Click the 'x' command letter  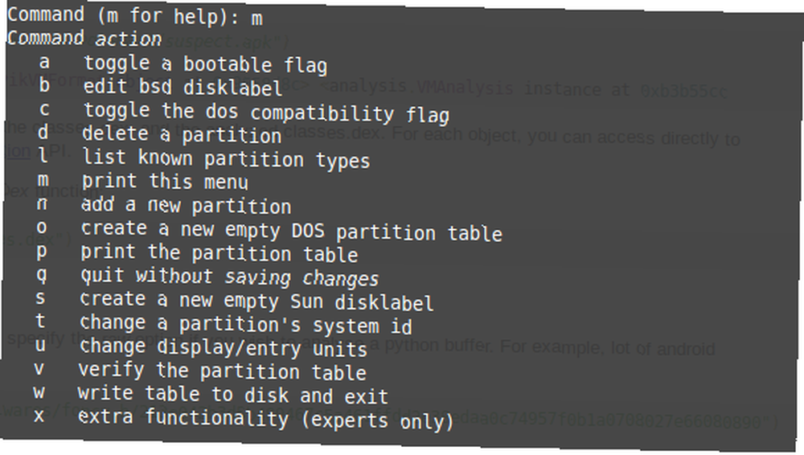[39, 416]
